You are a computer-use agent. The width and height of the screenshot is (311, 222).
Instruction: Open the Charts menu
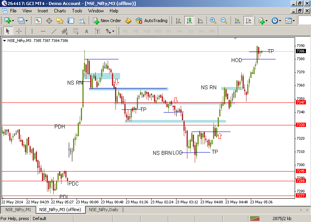(x=60, y=11)
